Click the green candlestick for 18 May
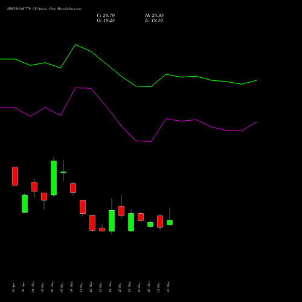The width and height of the screenshot is (302, 302). coord(131,222)
